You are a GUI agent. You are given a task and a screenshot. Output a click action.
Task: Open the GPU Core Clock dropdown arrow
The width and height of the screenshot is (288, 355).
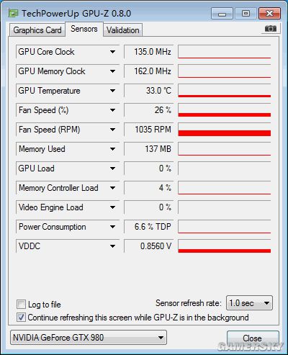pyautogui.click(x=112, y=52)
